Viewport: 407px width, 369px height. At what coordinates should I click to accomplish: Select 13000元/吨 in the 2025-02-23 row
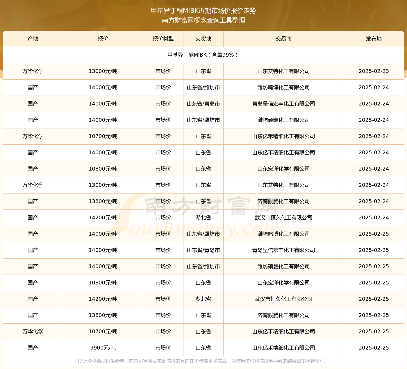(103, 71)
